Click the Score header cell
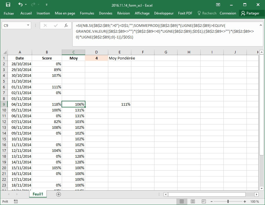 click(47, 58)
